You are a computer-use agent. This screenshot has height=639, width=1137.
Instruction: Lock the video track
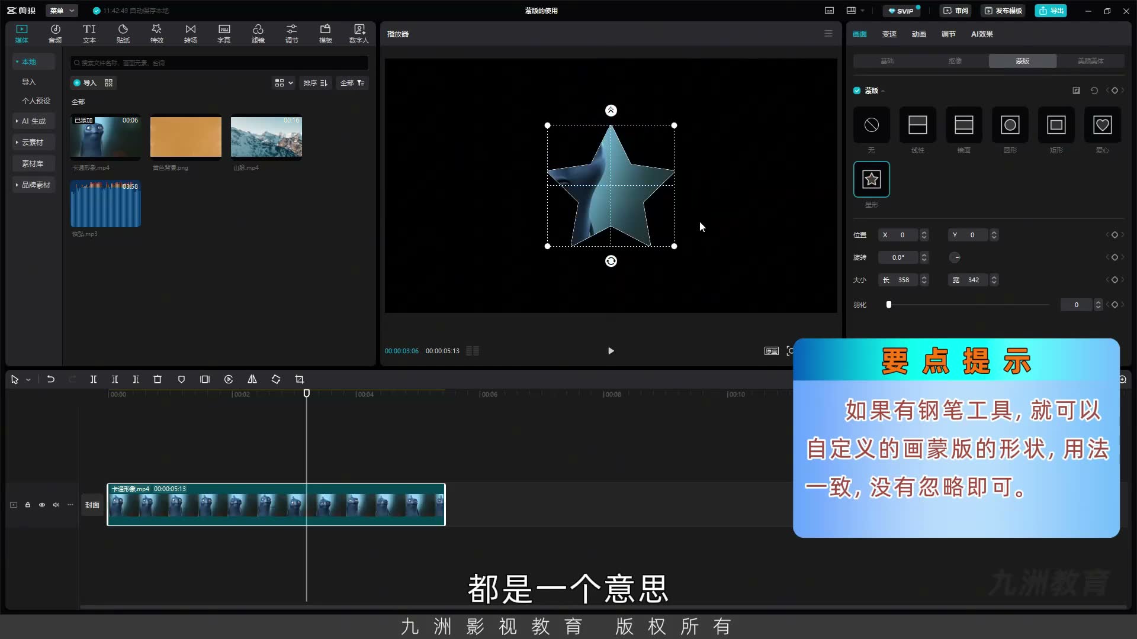[x=28, y=505]
